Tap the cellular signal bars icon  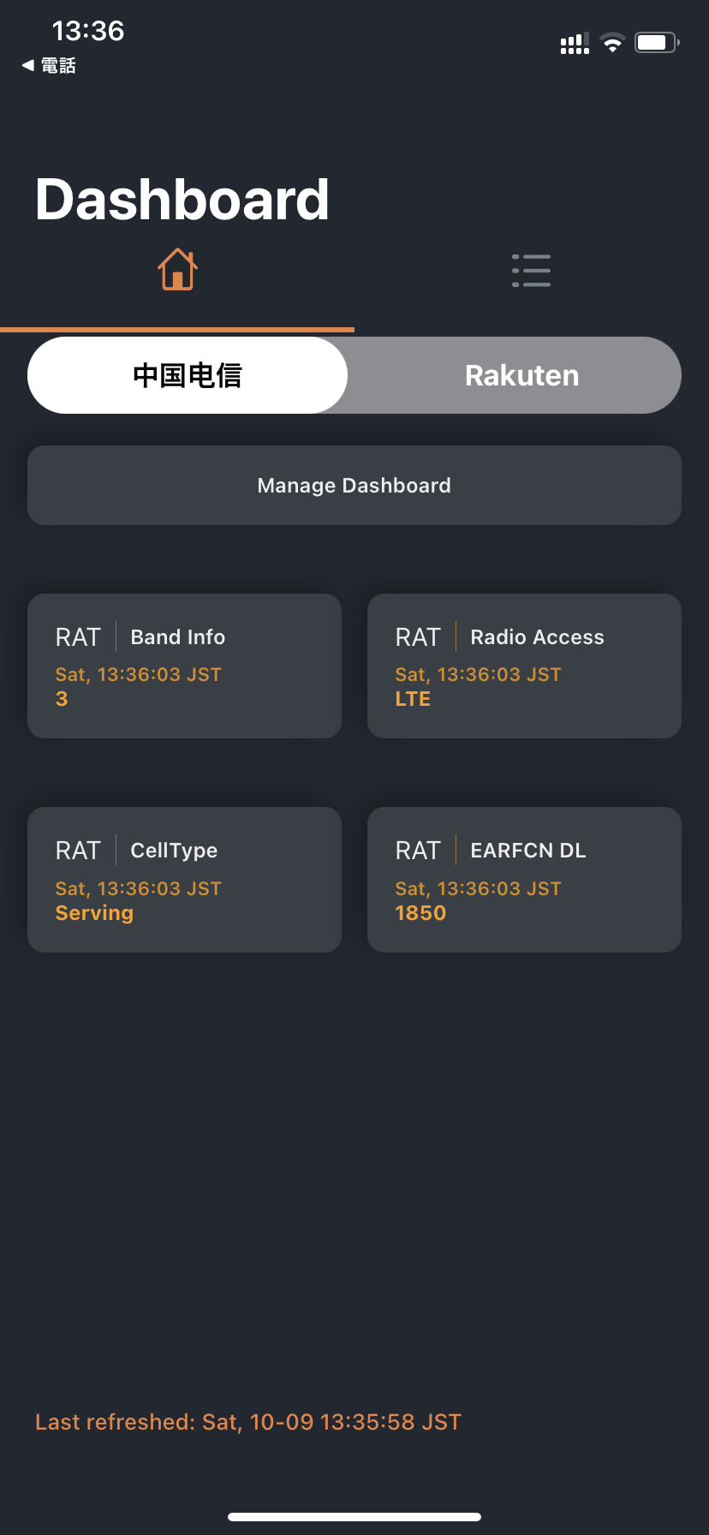click(x=575, y=44)
